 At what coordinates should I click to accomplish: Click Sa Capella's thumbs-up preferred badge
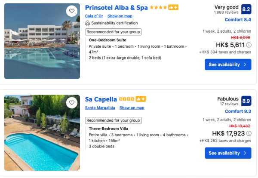click(141, 99)
